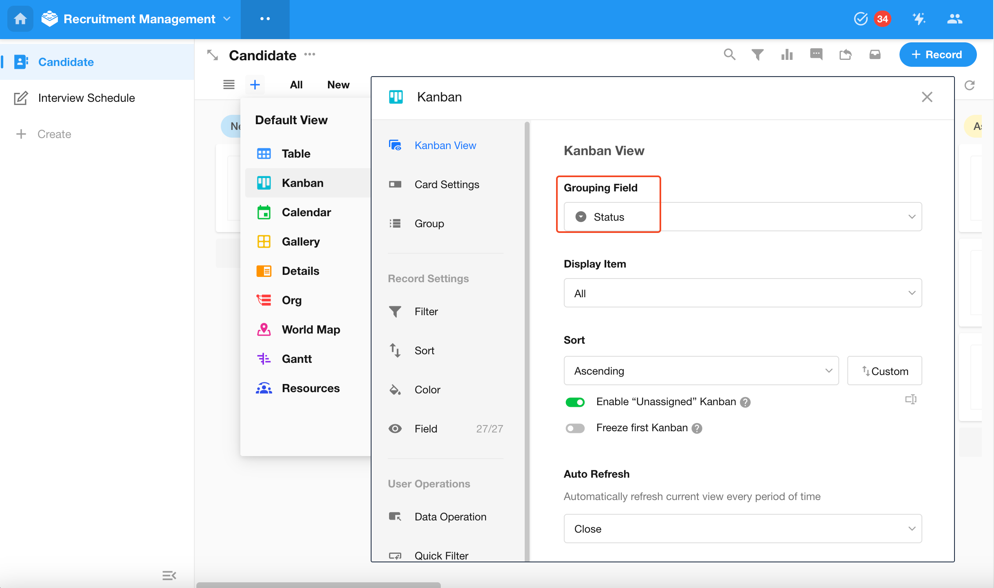Open Kanban View settings section
994x588 pixels.
click(446, 145)
